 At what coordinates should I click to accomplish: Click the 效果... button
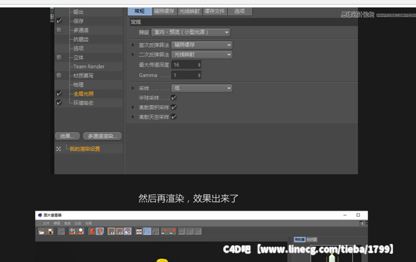(x=67, y=136)
